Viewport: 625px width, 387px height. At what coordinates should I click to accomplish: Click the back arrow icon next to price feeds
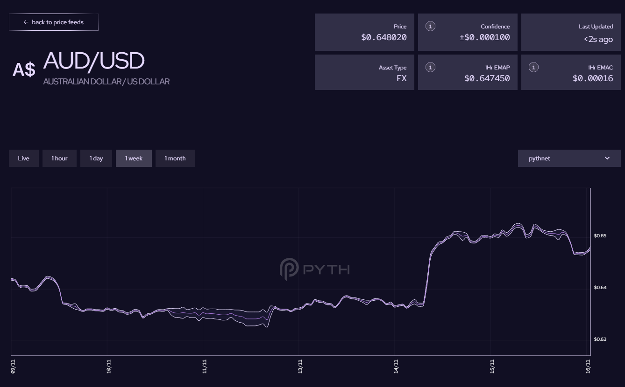[26, 22]
